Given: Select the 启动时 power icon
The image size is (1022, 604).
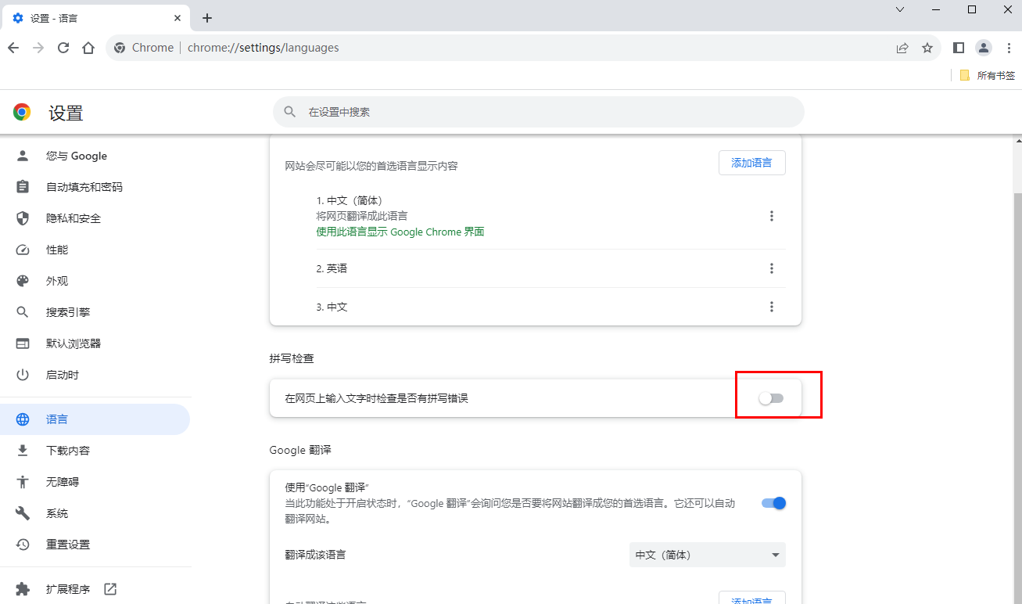Looking at the screenshot, I should pos(23,375).
